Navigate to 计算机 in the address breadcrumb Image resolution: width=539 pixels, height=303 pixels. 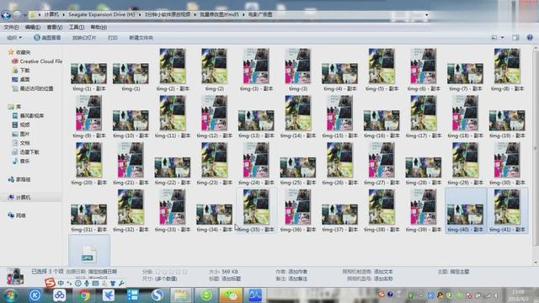(x=51, y=14)
